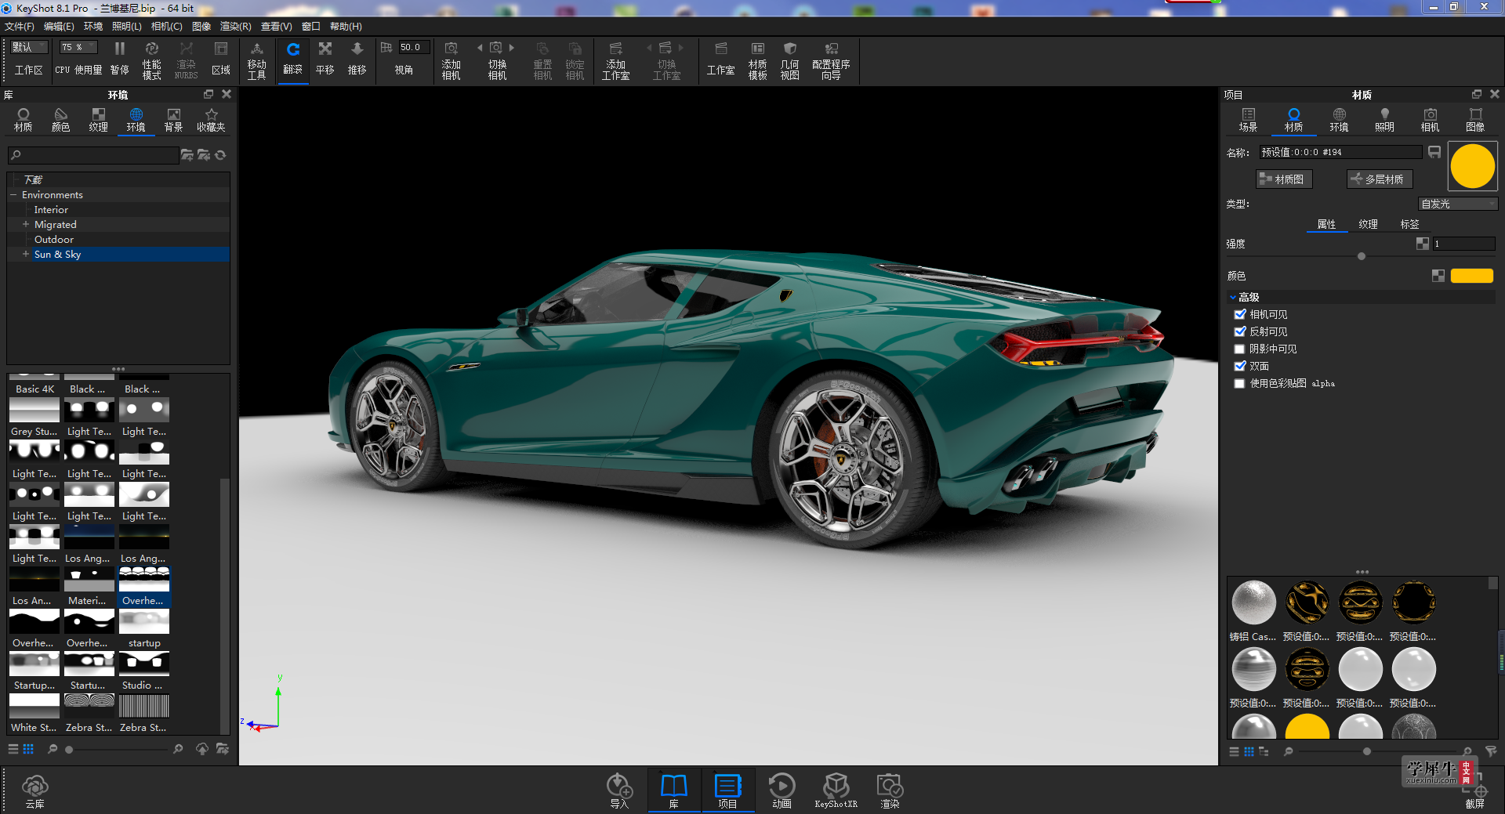Toggle Visible to Camera checkbox
Screen dimensions: 1505x814
(1240, 314)
